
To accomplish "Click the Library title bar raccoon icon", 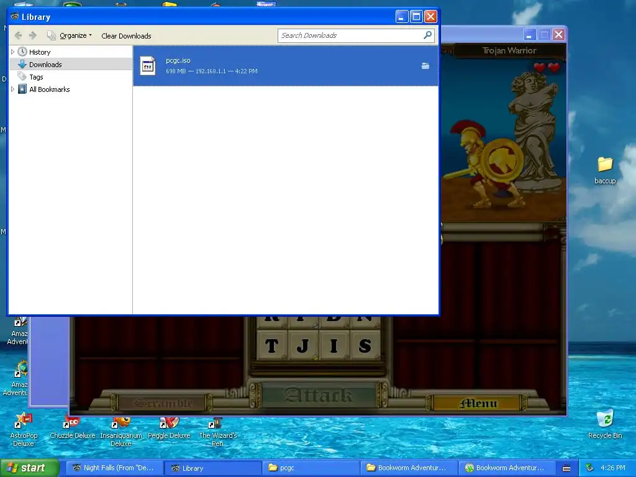I will pyautogui.click(x=15, y=17).
